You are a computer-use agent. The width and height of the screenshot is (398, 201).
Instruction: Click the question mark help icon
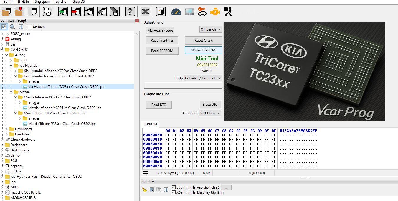130,12
